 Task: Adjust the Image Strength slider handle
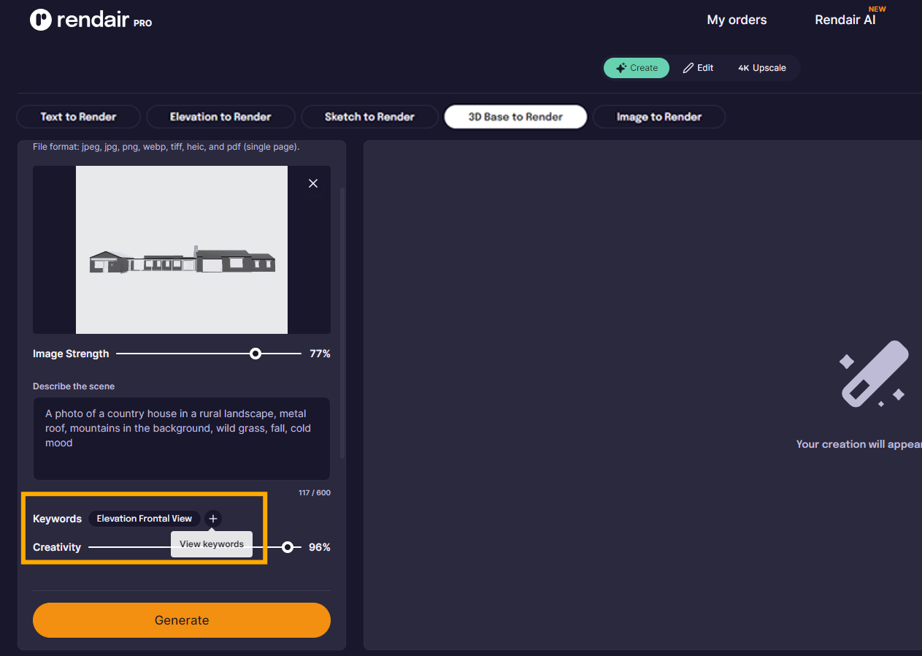pyautogui.click(x=256, y=353)
